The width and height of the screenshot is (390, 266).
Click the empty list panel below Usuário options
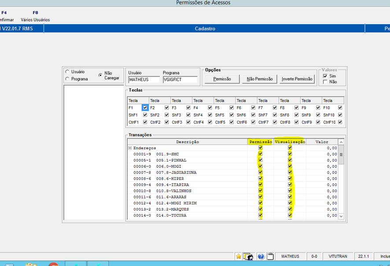[x=94, y=152]
